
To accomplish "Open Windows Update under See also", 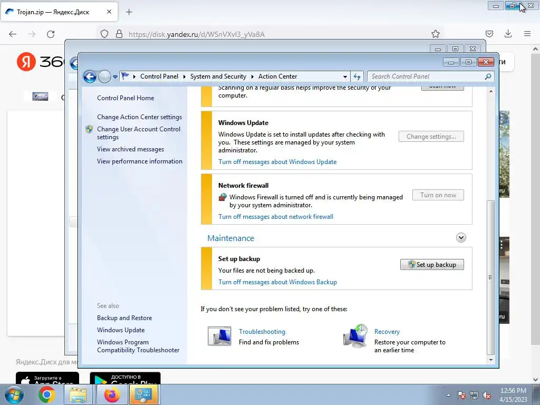I will (121, 330).
